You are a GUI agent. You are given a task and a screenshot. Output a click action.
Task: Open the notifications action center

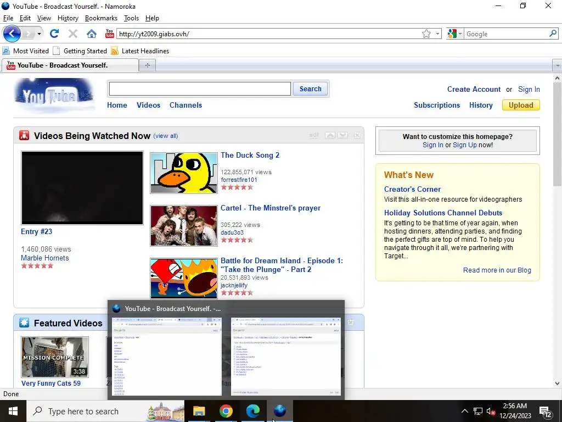click(x=545, y=412)
